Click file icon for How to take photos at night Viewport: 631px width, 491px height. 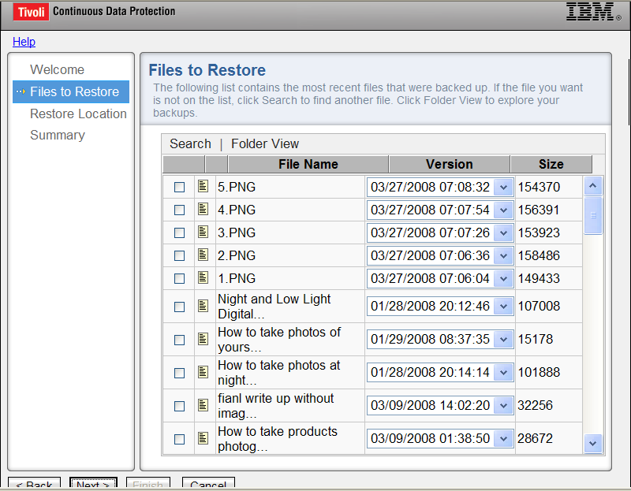click(203, 372)
